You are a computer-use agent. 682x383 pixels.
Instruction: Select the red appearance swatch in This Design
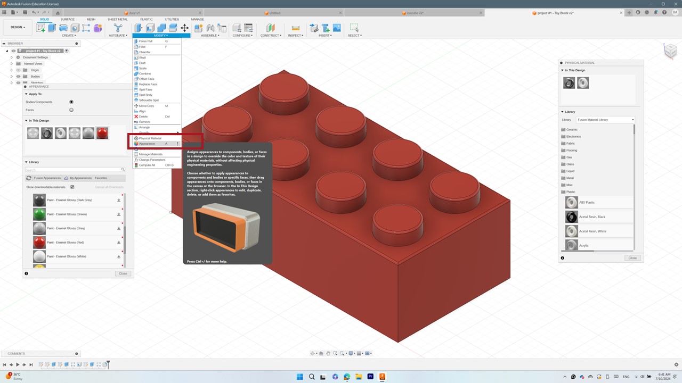(102, 133)
